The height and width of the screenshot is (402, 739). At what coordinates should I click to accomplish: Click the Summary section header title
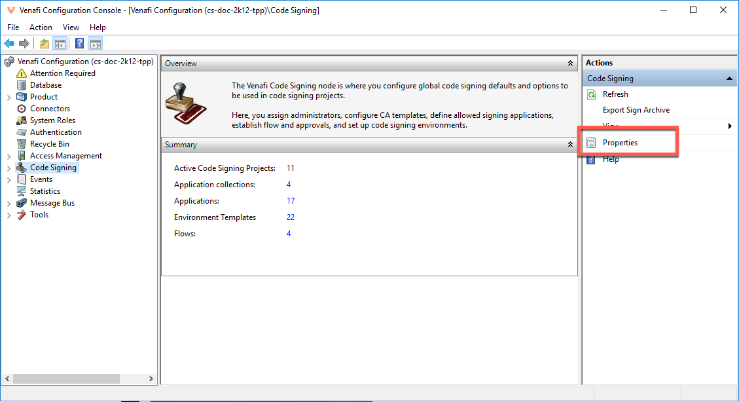(181, 145)
